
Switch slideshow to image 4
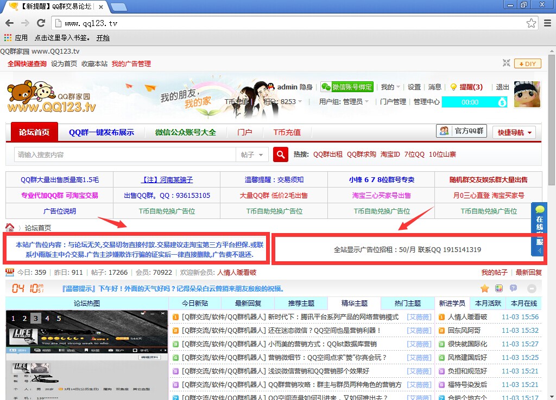(47, 318)
